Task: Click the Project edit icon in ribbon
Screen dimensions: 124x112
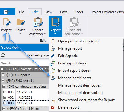Action: click(7, 22)
